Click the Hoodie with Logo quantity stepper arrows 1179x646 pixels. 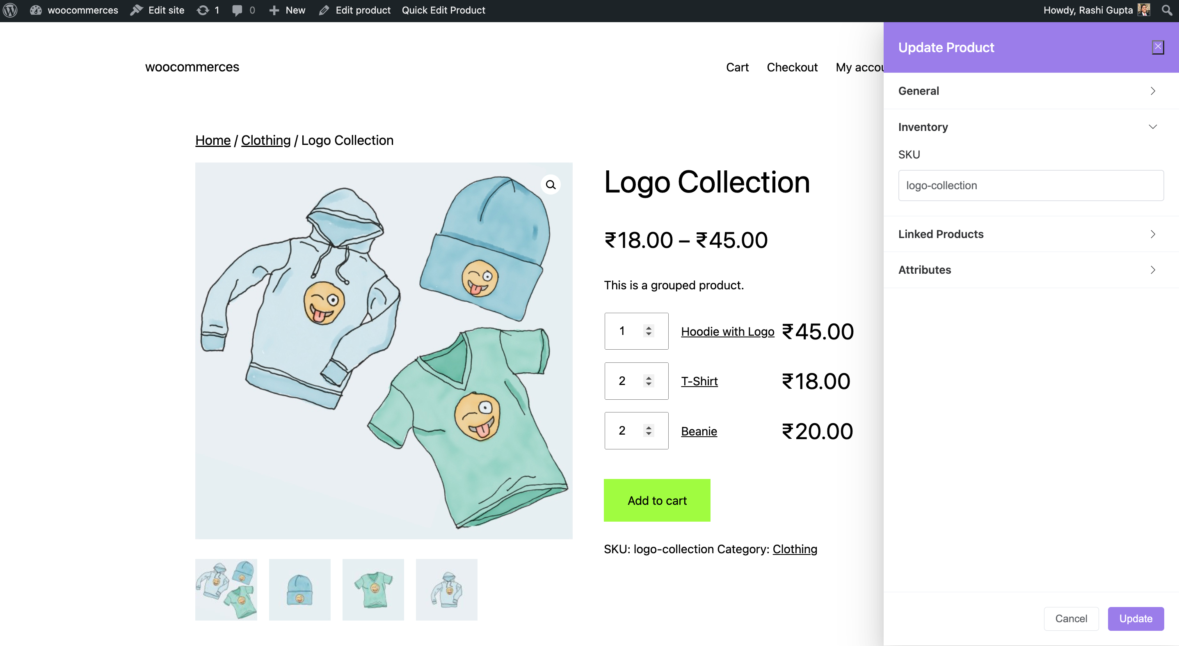point(649,331)
